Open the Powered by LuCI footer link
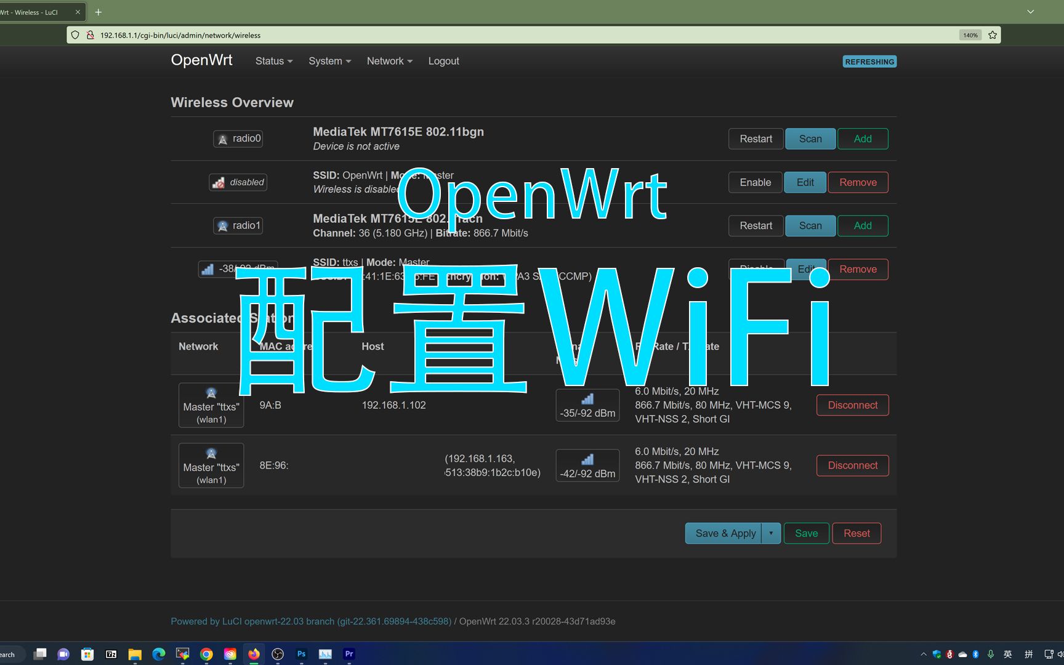Screen dimensions: 1064x665 pyautogui.click(x=311, y=621)
